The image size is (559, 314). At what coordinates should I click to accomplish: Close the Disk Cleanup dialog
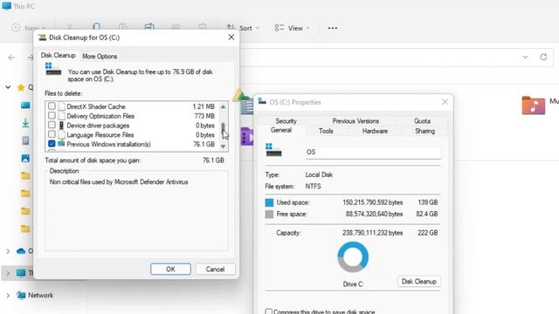click(x=231, y=38)
